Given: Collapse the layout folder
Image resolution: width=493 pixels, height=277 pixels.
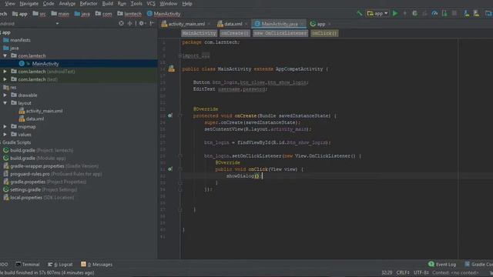Looking at the screenshot, I should tap(5, 103).
